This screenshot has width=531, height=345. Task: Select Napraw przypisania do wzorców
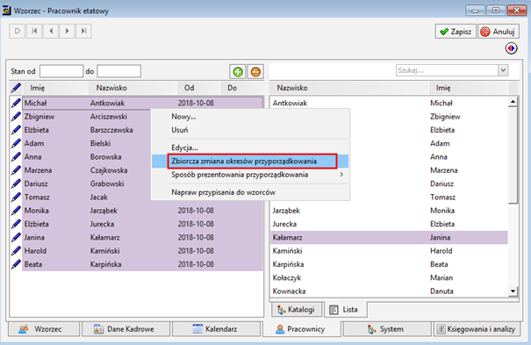tap(250, 192)
